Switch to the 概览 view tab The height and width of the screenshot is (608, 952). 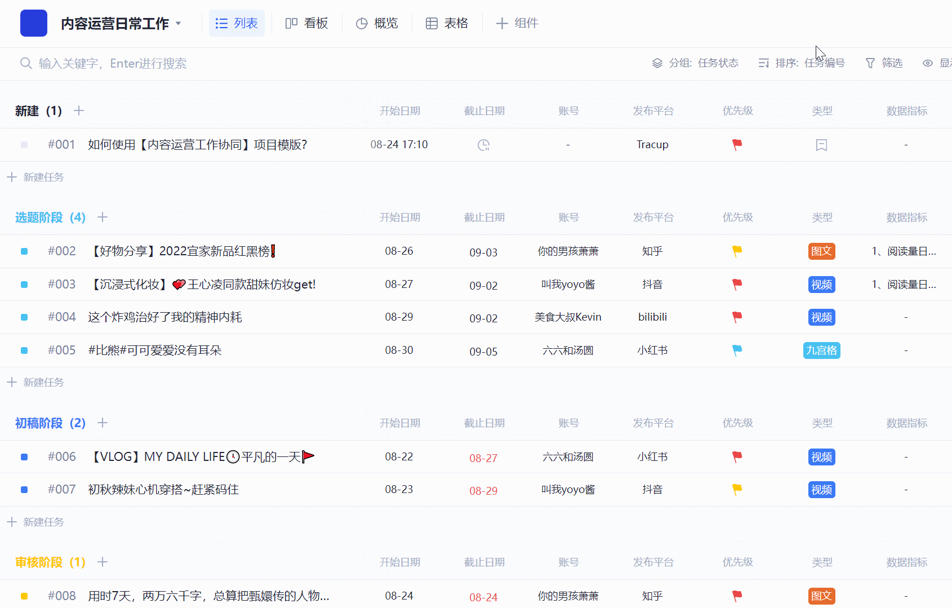pos(377,23)
